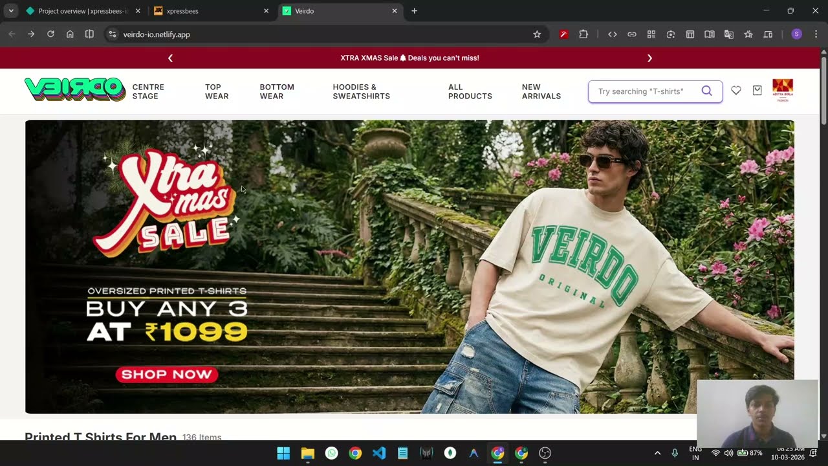Open the TOP WEAR menu
The image size is (828, 466).
coord(217,91)
